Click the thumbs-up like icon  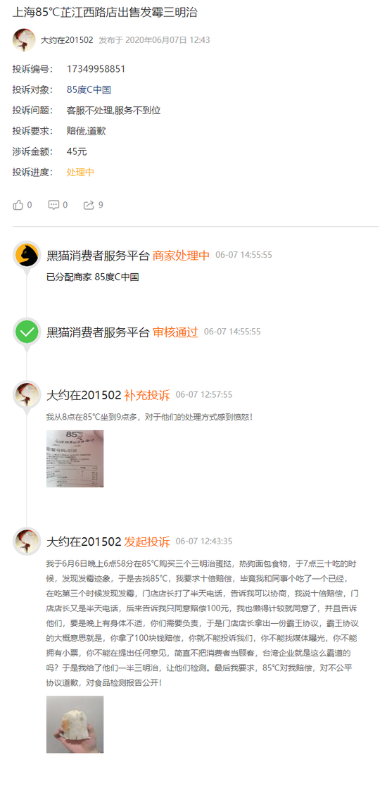18,205
